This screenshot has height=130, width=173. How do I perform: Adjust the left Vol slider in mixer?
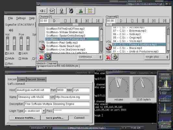[7, 44]
